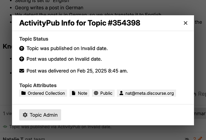Select 'Post was delivered on Feb 25, 2025 8:45 am.'
Screen dimensions: 206x140
(x=77, y=71)
